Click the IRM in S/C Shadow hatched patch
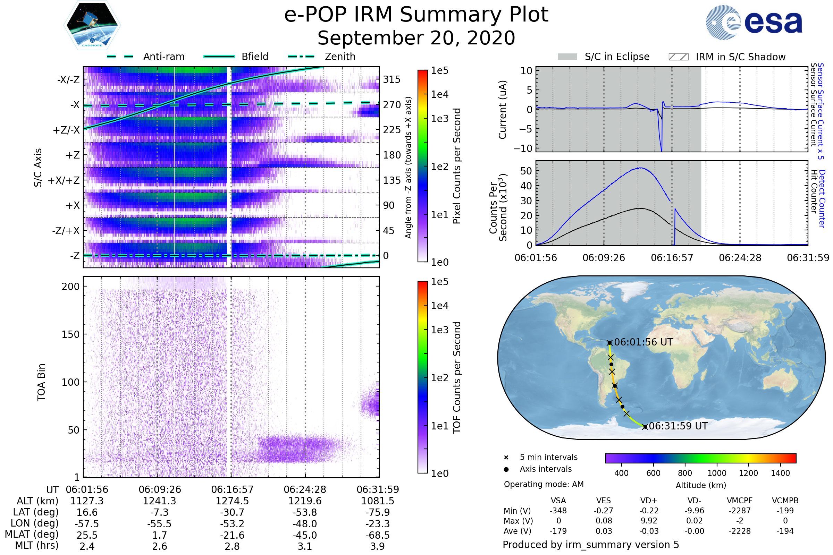Viewport: 833px width, 555px height. (678, 57)
